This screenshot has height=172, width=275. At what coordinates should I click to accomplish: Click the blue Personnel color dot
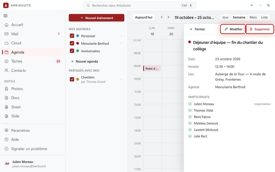pos(78,36)
